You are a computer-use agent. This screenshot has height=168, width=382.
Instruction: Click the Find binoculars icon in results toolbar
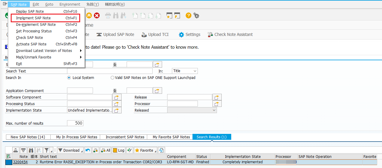(x=31, y=150)
